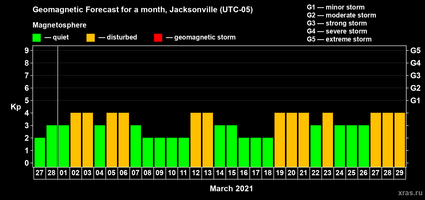Click the 'Kp' axis title
This screenshot has height=200, width=425.
(x=16, y=107)
